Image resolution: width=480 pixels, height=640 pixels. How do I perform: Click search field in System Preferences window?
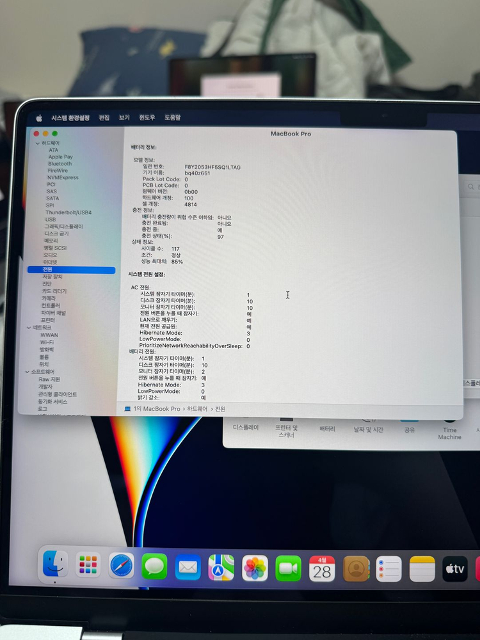pos(473,186)
